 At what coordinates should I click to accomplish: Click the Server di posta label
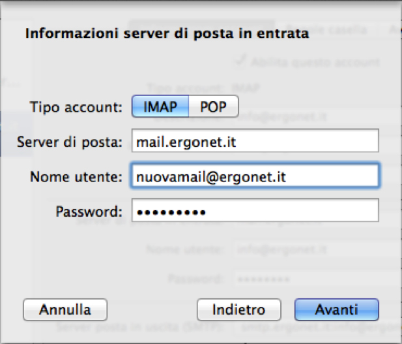pos(70,141)
